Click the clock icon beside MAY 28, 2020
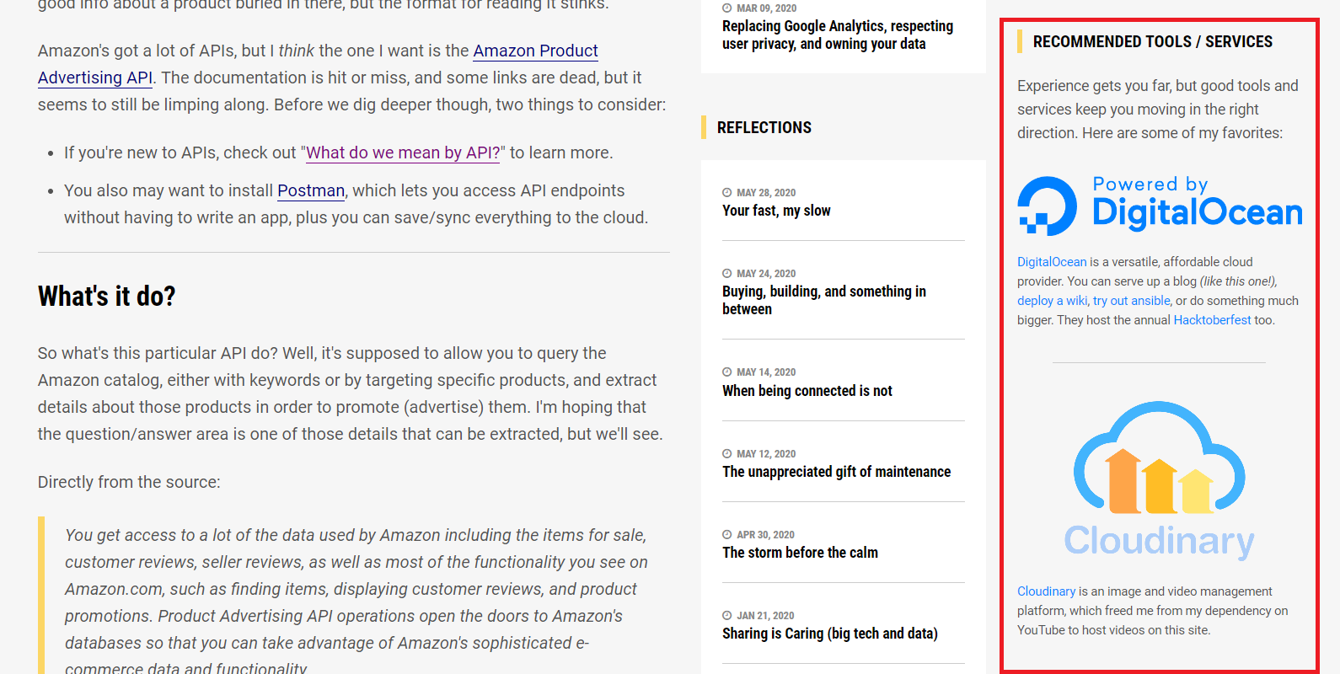1340x674 pixels. coord(727,193)
